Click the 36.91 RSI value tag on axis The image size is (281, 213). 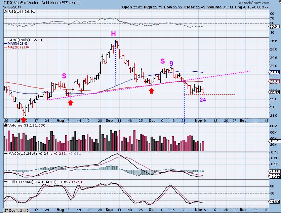(274, 26)
